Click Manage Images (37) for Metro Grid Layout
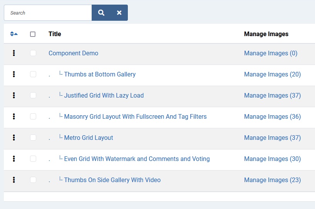This screenshot has width=315, height=209. tap(272, 138)
